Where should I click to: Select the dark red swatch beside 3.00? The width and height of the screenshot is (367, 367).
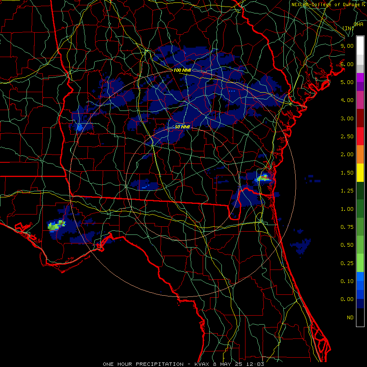pyautogui.click(x=360, y=118)
